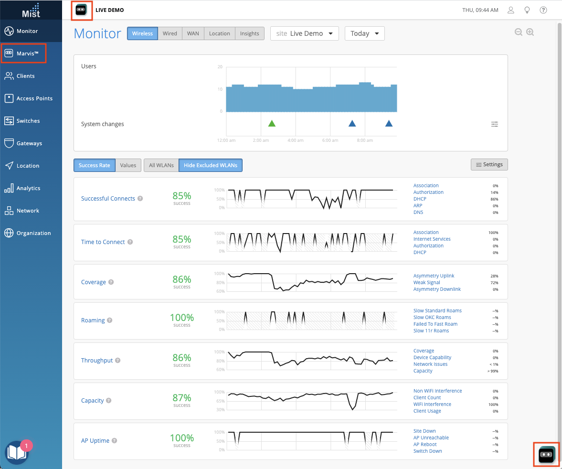This screenshot has width=562, height=469.
Task: Click the Asymmetry Uplink classifier
Action: [434, 276]
